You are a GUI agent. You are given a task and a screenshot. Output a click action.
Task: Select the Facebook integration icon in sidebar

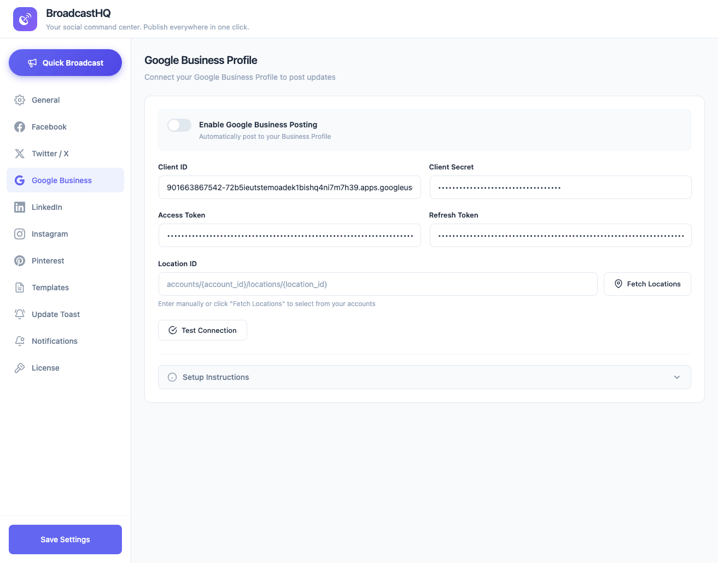point(19,127)
